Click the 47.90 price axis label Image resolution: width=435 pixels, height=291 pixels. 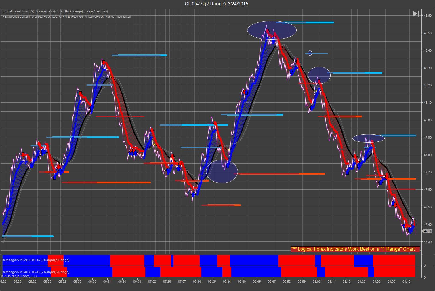pyautogui.click(x=427, y=137)
